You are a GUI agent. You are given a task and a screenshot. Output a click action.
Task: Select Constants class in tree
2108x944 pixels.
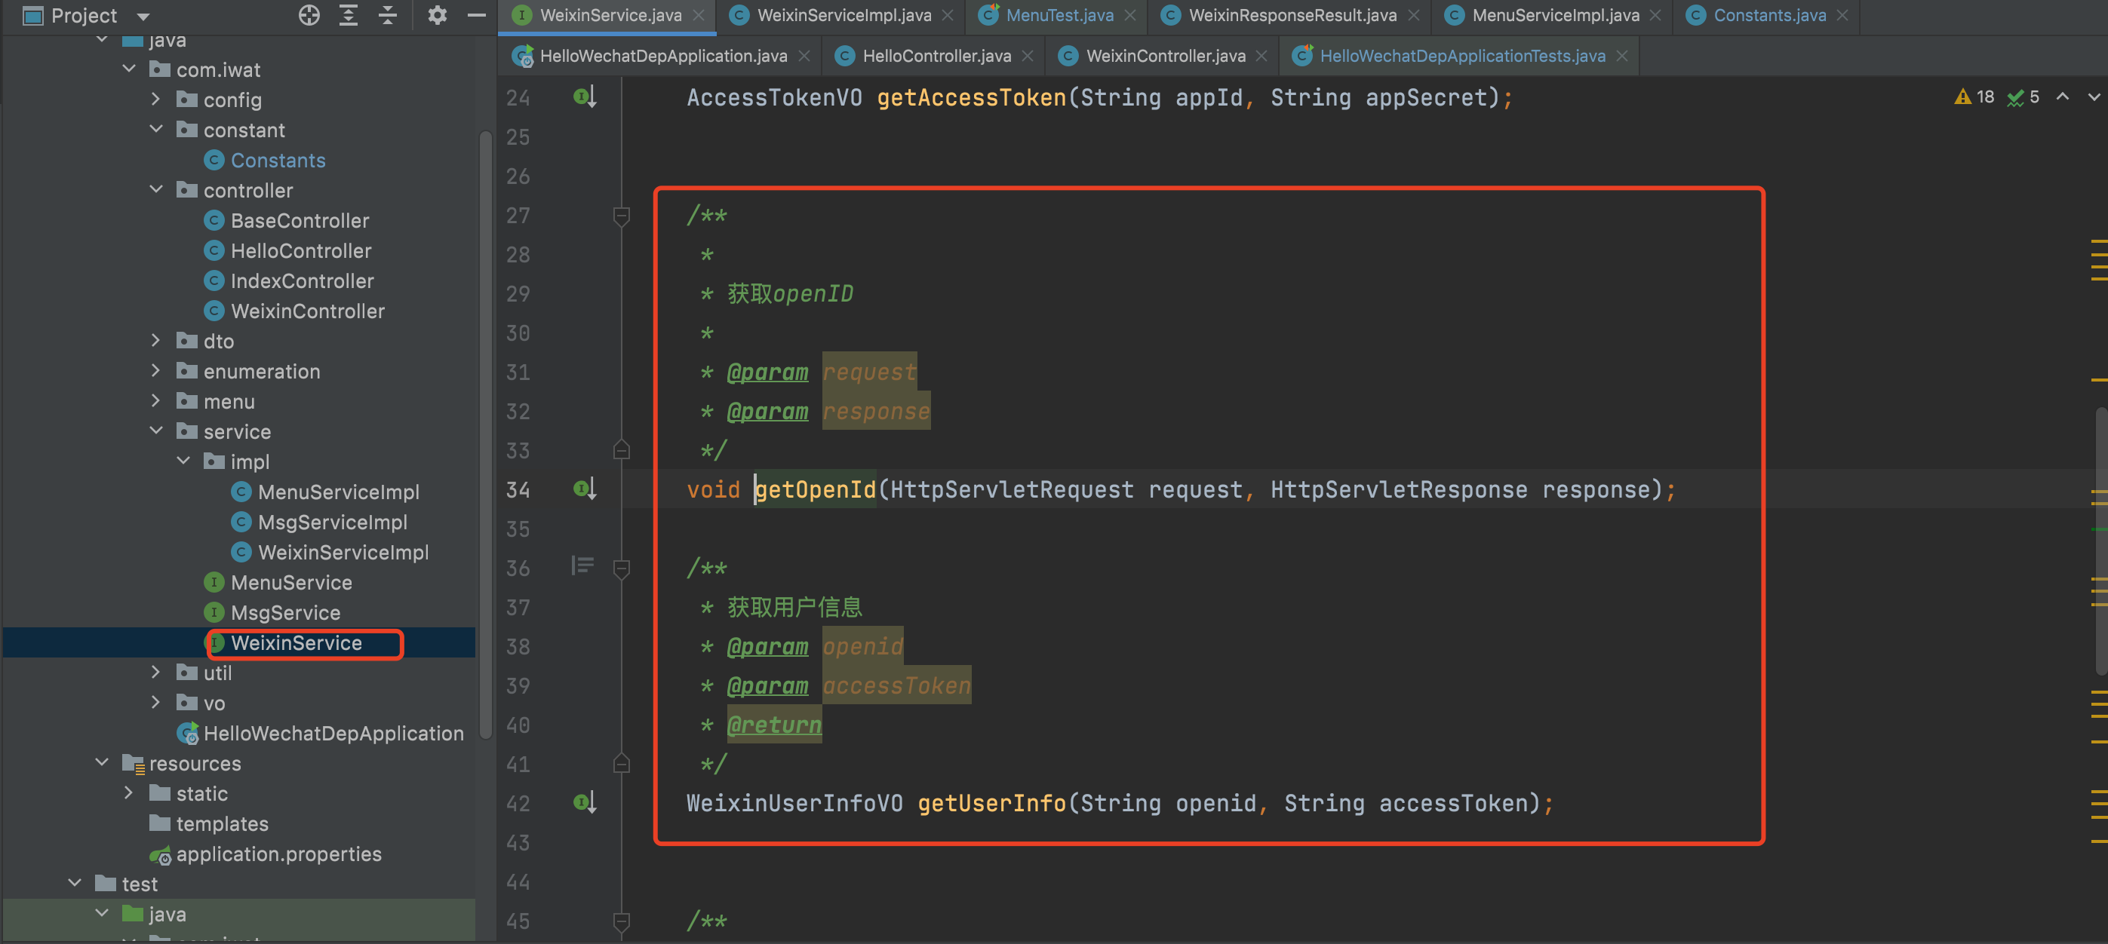coord(264,161)
